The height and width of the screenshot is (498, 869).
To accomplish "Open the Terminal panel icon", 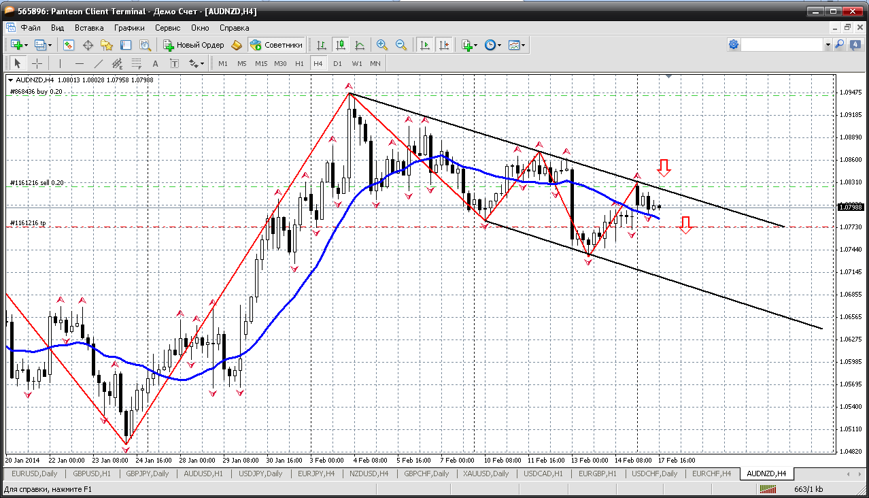I will pos(126,45).
